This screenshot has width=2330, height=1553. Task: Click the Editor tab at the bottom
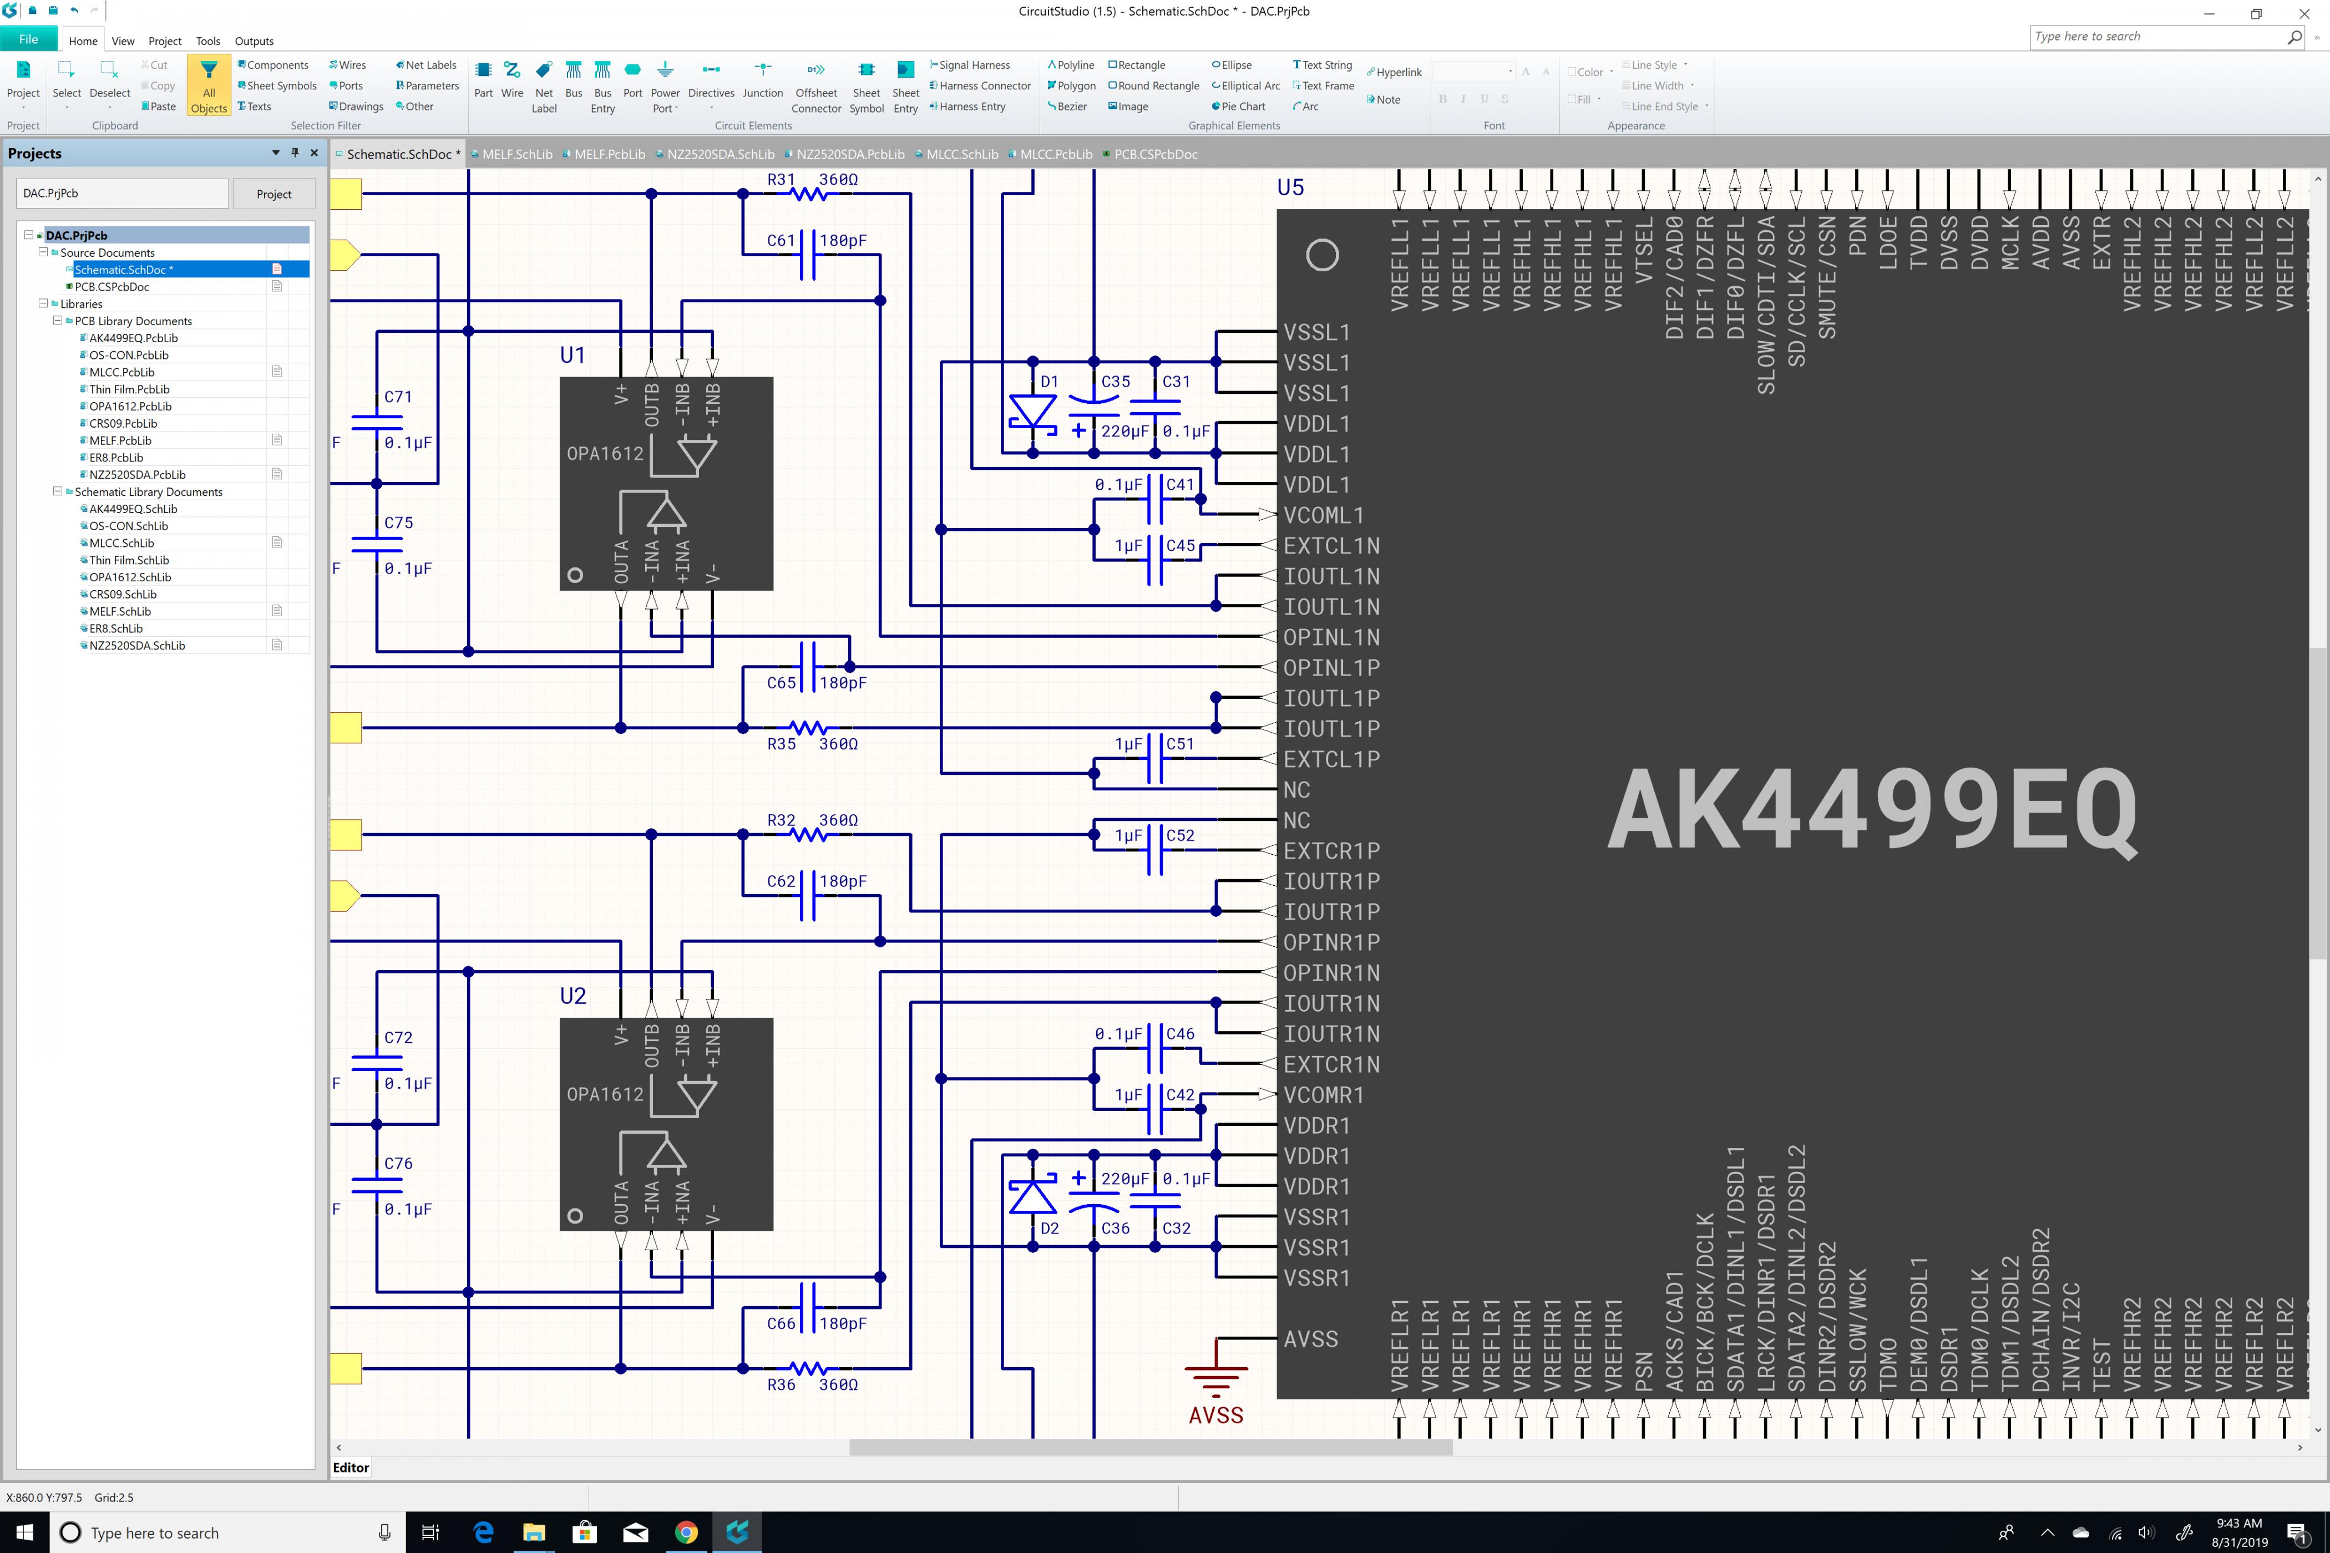[x=351, y=1468]
